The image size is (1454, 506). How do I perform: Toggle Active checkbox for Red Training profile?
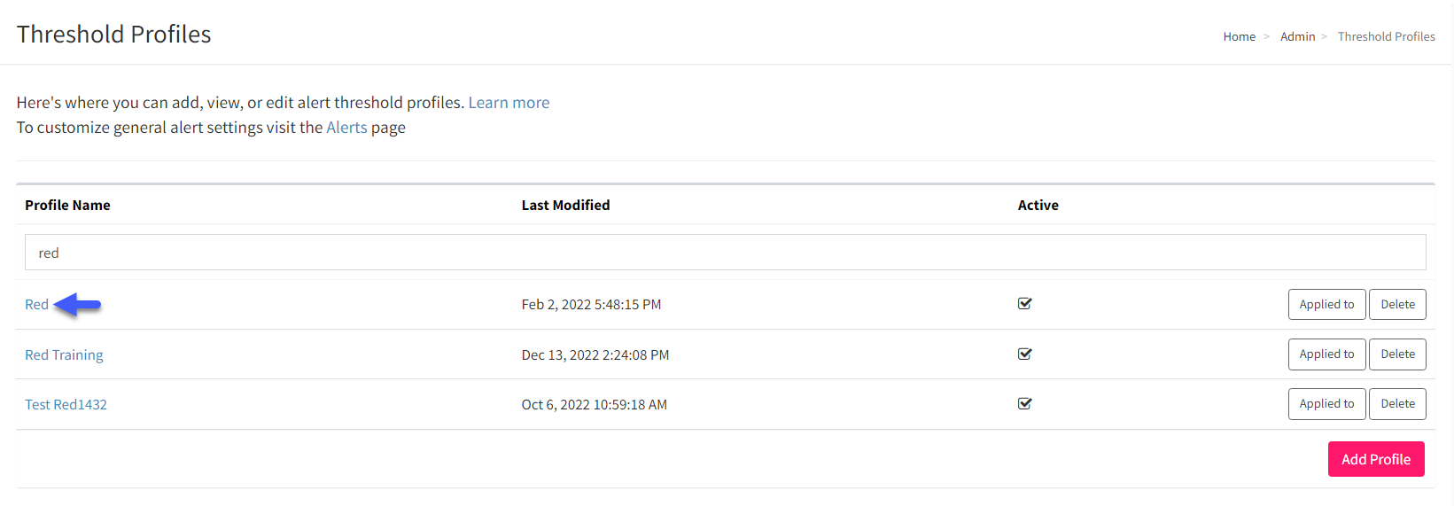pos(1024,354)
